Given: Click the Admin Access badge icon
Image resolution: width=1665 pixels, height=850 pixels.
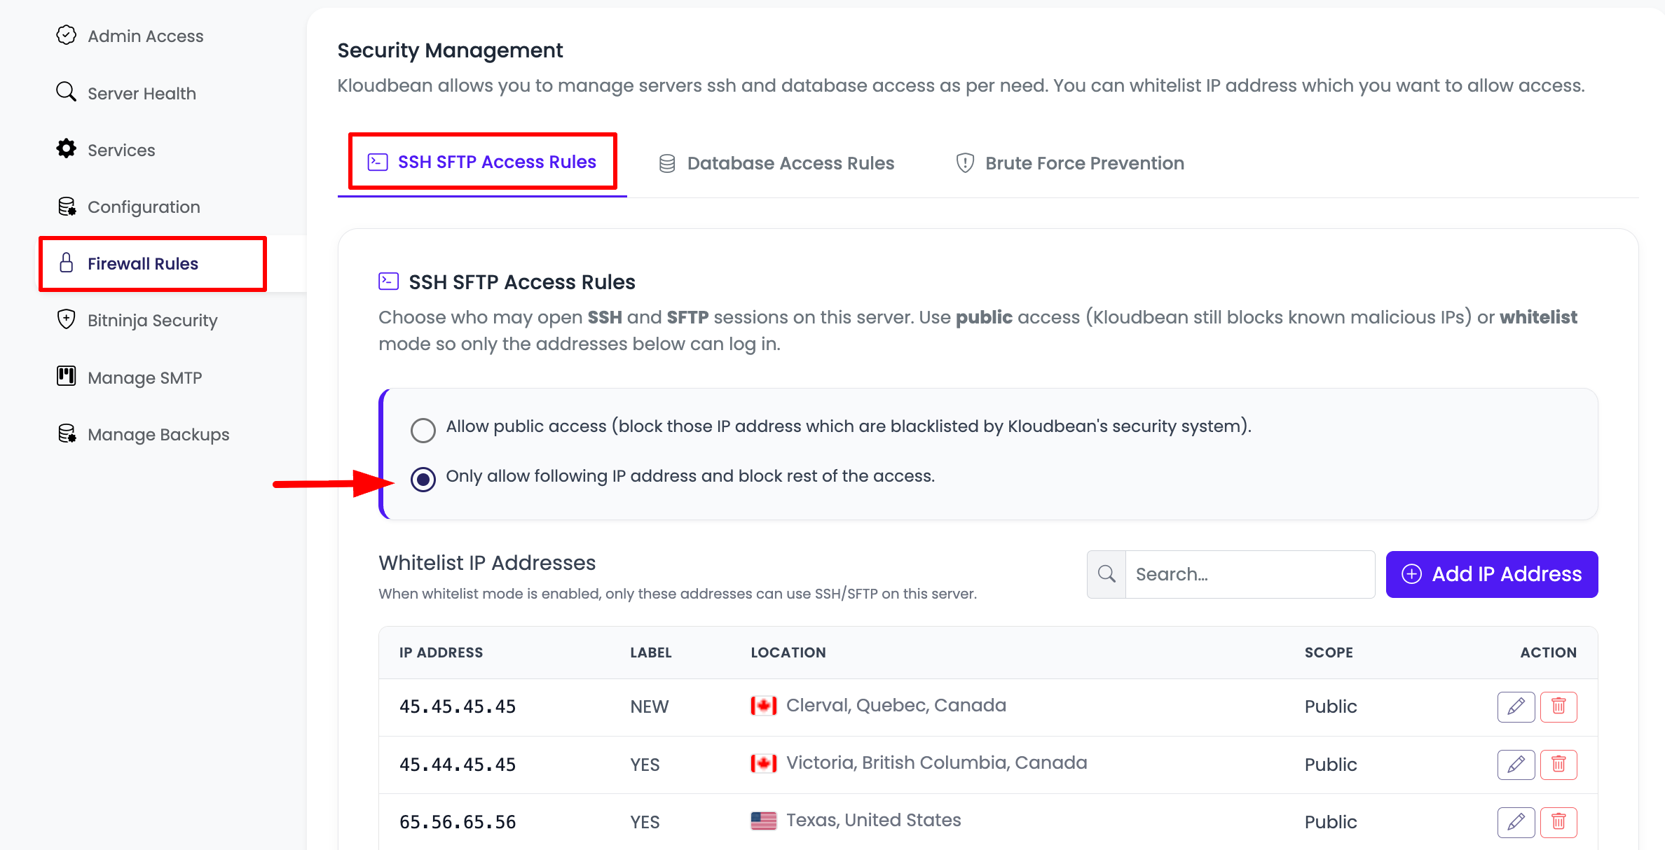Looking at the screenshot, I should pos(66,35).
